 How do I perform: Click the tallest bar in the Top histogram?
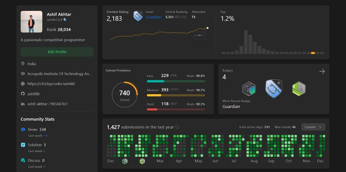pyautogui.click(x=246, y=42)
